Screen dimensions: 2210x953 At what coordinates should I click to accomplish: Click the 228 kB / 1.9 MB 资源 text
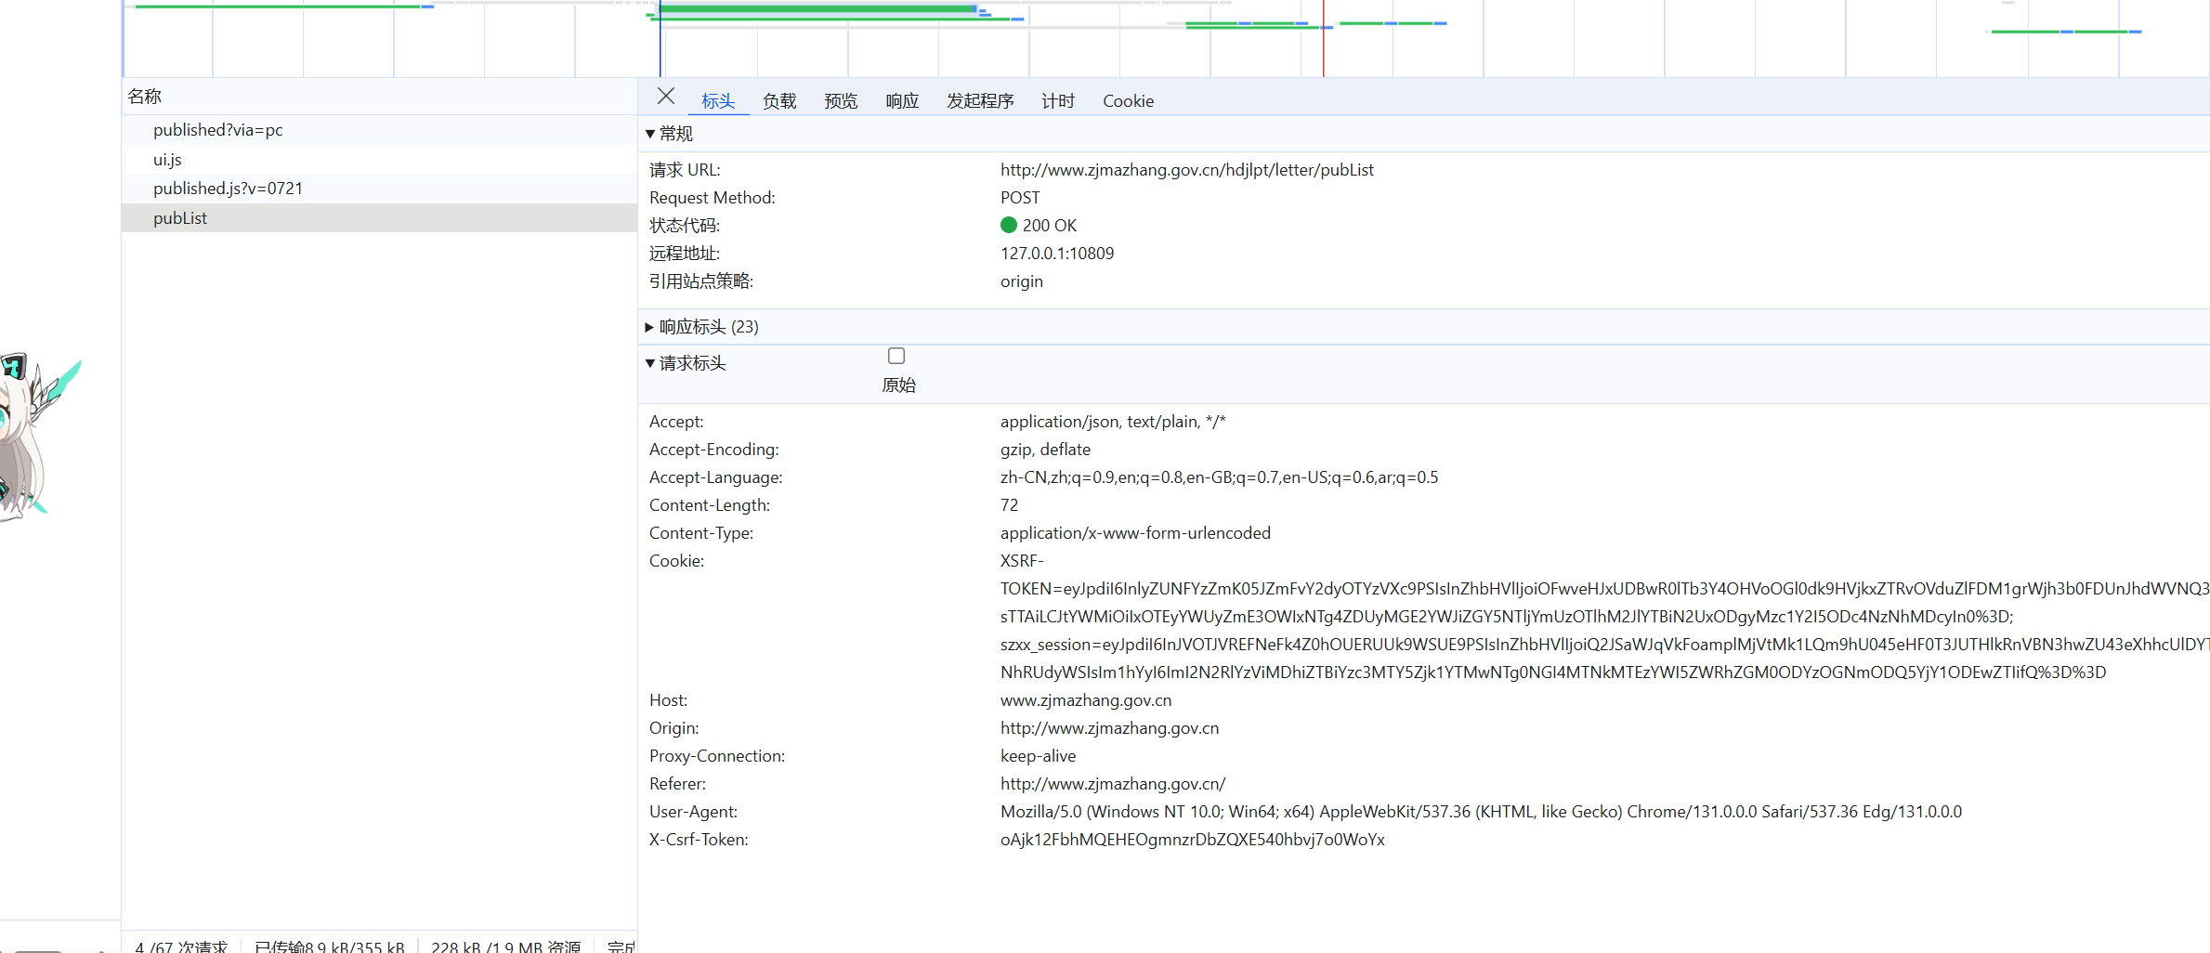505,946
